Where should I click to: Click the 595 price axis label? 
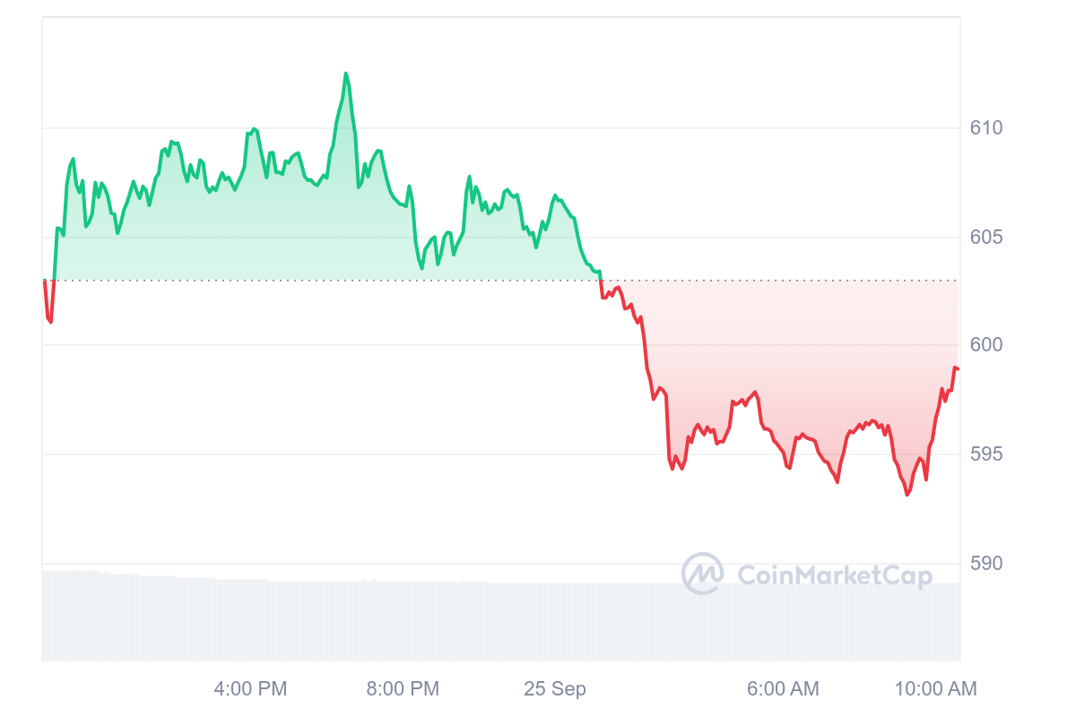tap(986, 454)
